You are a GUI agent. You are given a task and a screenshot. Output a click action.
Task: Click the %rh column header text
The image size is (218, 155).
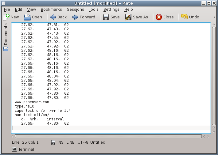point(33,119)
